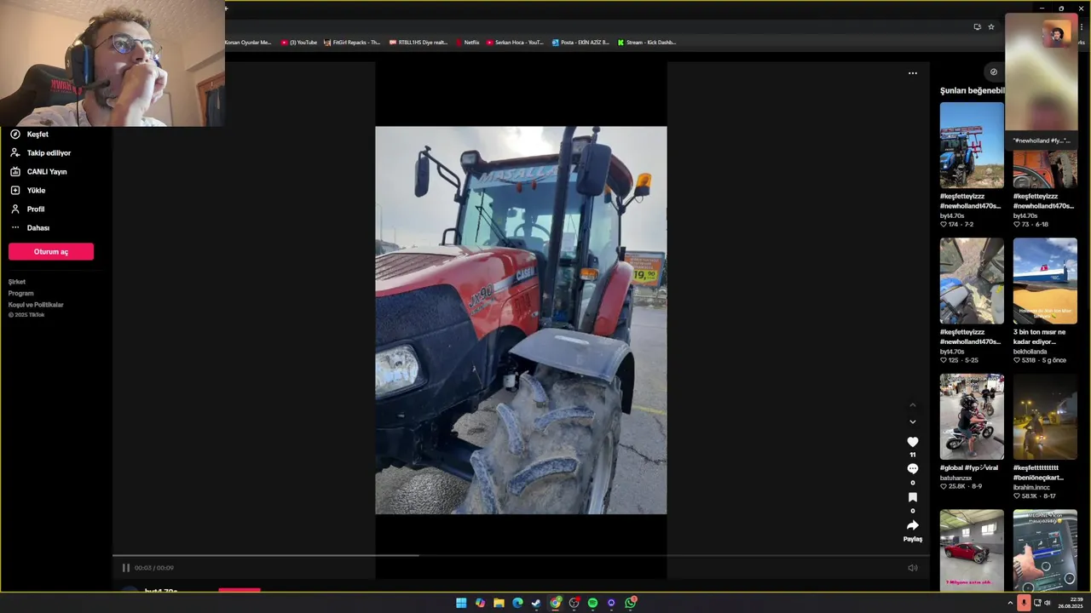Screen dimensions: 1091x613
Task: Open WhatsApp from the taskbar
Action: (631, 603)
